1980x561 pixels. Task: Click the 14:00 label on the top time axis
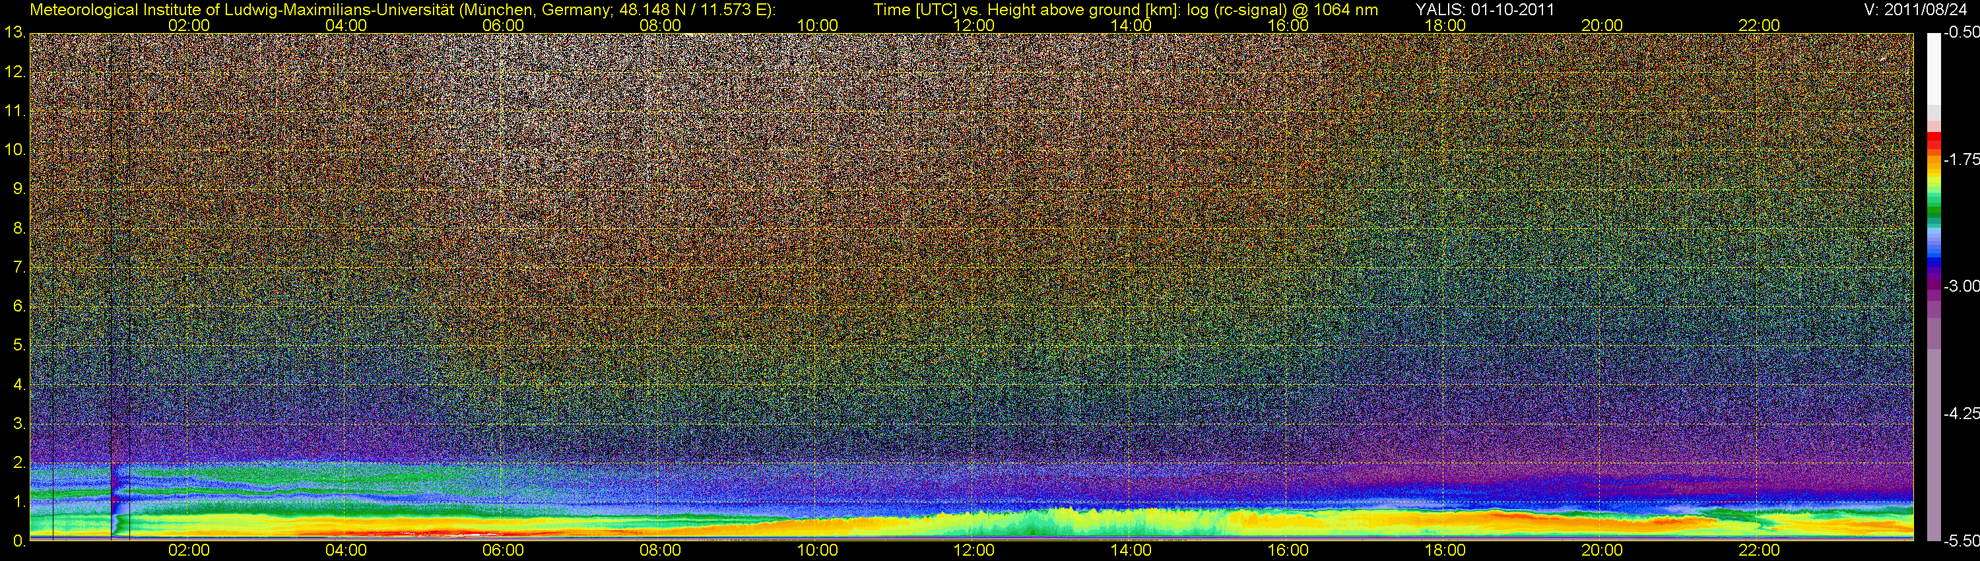pos(1131,25)
